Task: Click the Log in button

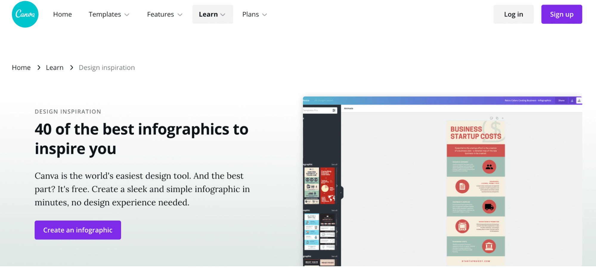Action: pos(513,14)
